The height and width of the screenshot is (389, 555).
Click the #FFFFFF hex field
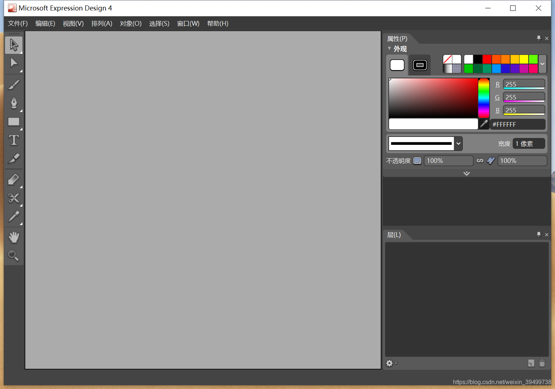(518, 124)
